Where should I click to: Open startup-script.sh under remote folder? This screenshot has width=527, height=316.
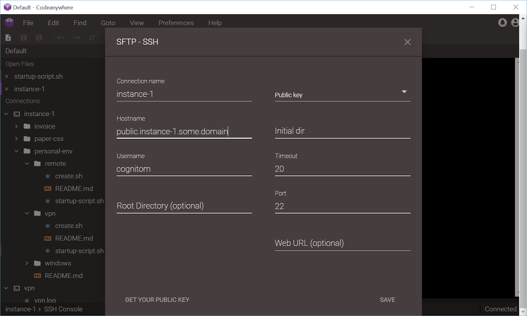(79, 201)
